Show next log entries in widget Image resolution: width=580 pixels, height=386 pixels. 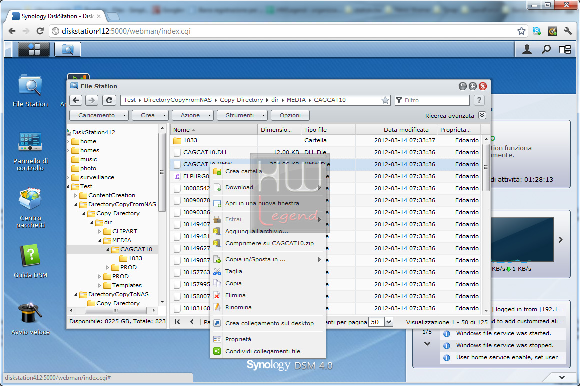427,344
